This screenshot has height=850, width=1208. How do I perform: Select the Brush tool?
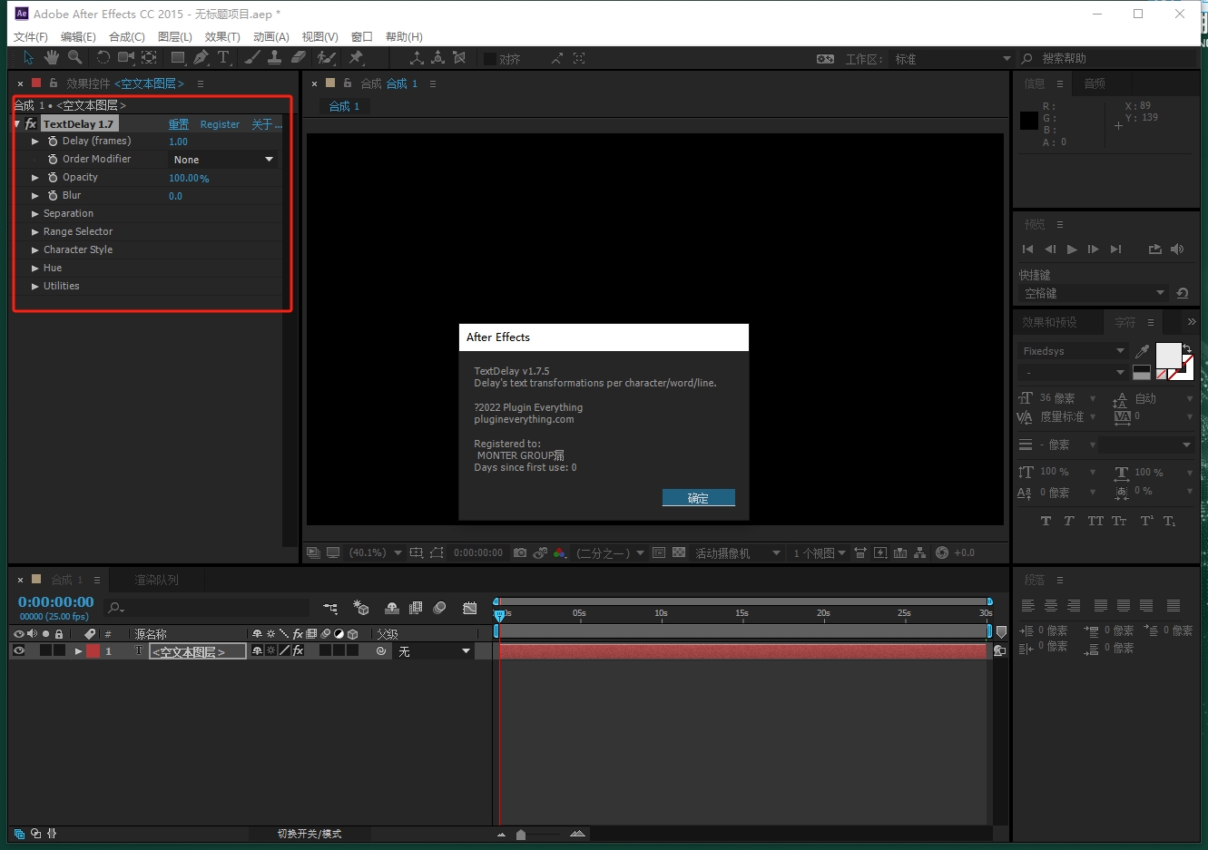tap(252, 58)
